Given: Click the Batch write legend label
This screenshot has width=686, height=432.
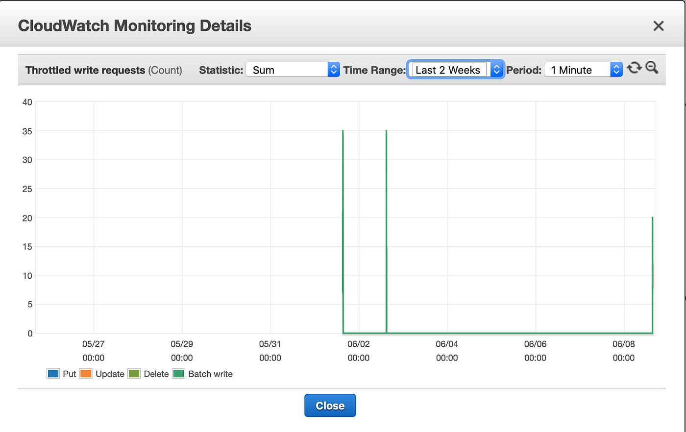Looking at the screenshot, I should [x=210, y=374].
